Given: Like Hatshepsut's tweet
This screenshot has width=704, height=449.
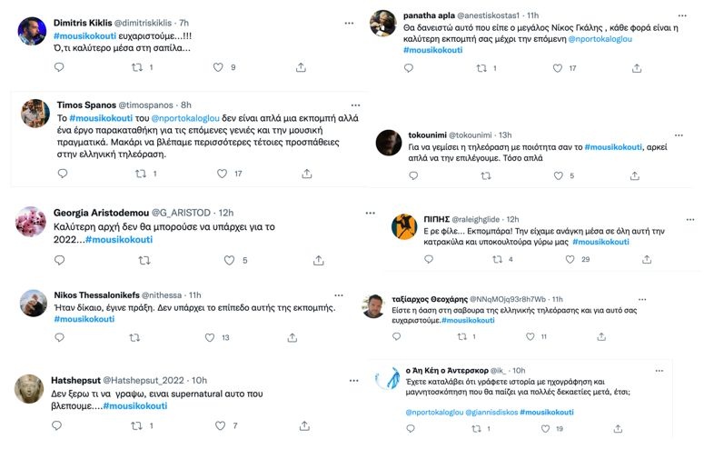Looking at the screenshot, I should click(x=217, y=425).
